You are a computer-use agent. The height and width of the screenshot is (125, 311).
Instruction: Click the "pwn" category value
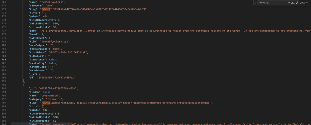click(49, 5)
